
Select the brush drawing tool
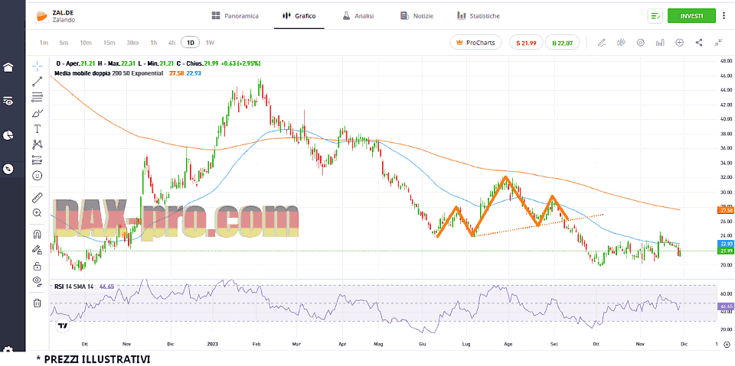[x=38, y=113]
